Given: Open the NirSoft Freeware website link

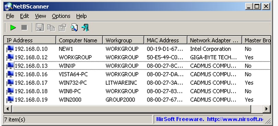Looking at the screenshot, I should point(210,119).
